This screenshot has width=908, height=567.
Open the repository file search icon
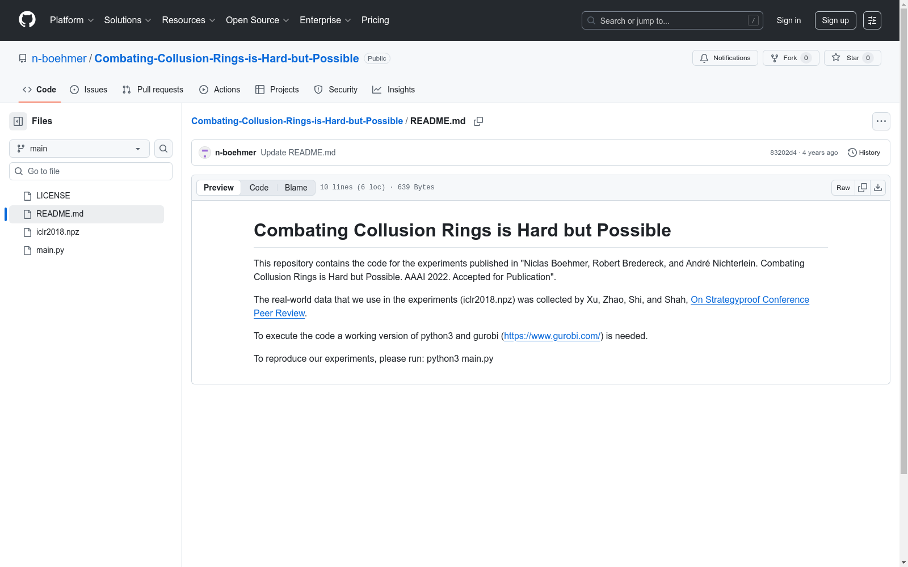pos(163,149)
